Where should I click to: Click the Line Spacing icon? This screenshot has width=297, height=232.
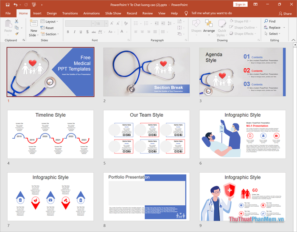(170, 23)
